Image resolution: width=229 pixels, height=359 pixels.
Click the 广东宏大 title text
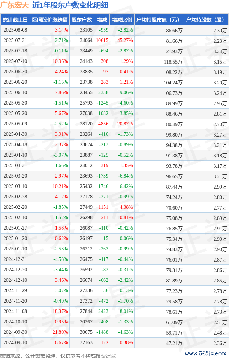[x=15, y=5]
